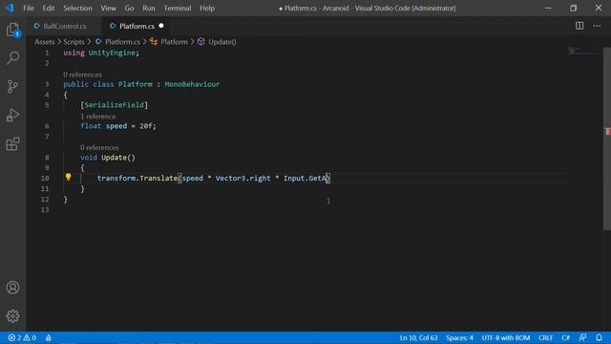Click on 'UnityEngine' in line 1
Viewport: 611px width, 344px height.
112,53
